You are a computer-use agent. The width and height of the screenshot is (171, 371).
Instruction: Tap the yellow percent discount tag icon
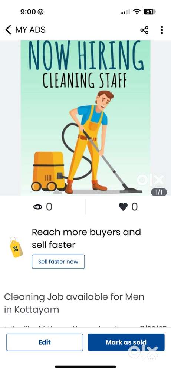[x=16, y=247]
